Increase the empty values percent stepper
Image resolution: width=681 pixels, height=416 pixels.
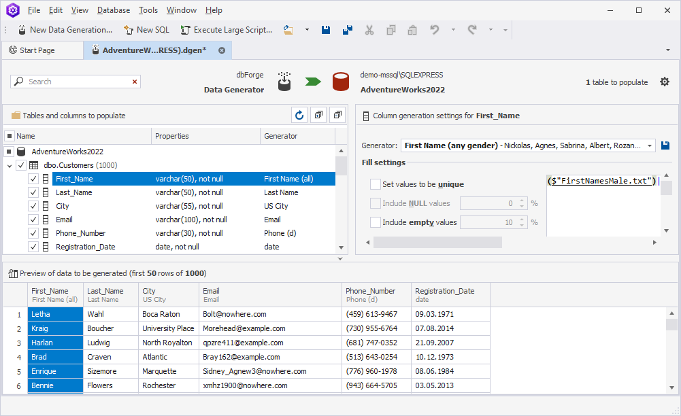click(522, 220)
